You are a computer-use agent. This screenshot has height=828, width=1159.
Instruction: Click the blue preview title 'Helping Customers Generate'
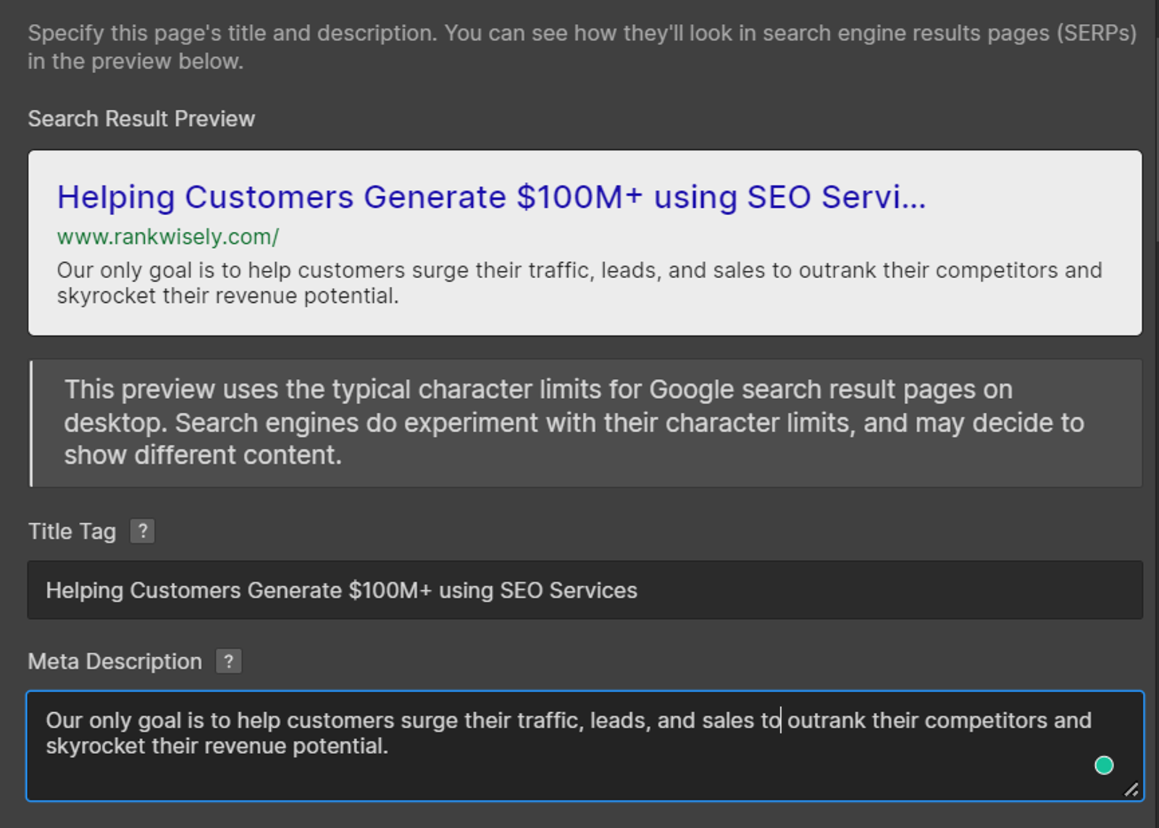click(281, 197)
